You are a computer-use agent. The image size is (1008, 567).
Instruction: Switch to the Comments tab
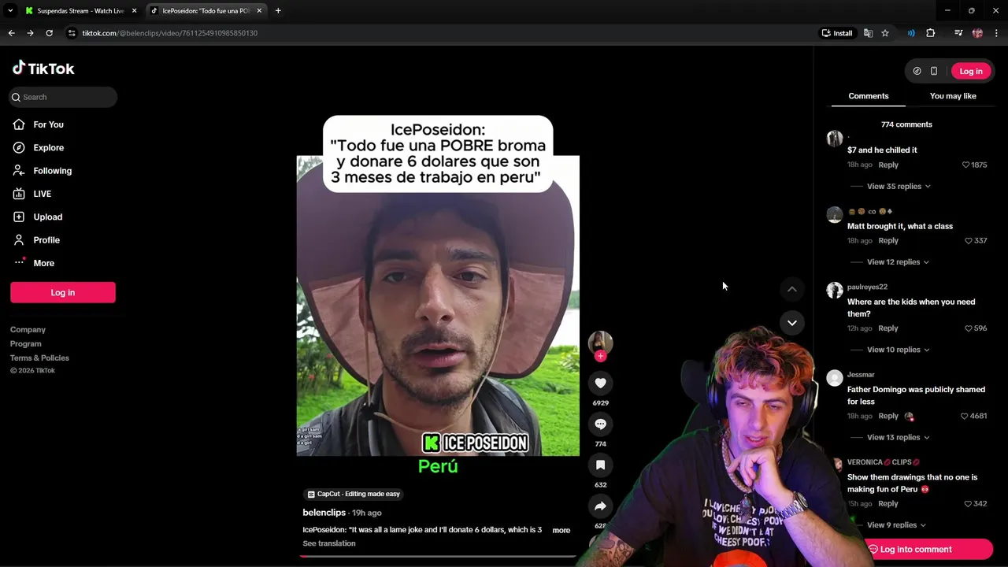point(869,96)
